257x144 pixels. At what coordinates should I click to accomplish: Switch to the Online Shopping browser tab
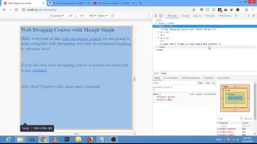pyautogui.click(x=69, y=3)
